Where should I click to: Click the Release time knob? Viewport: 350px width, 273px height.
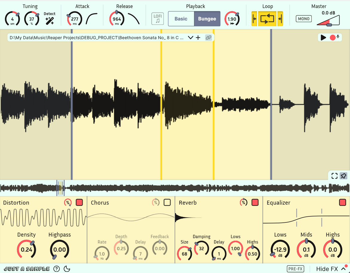[117, 19]
